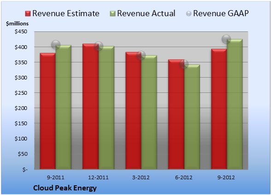Click the 9-2012 quarter label
The height and width of the screenshot is (195, 271).
[226, 177]
